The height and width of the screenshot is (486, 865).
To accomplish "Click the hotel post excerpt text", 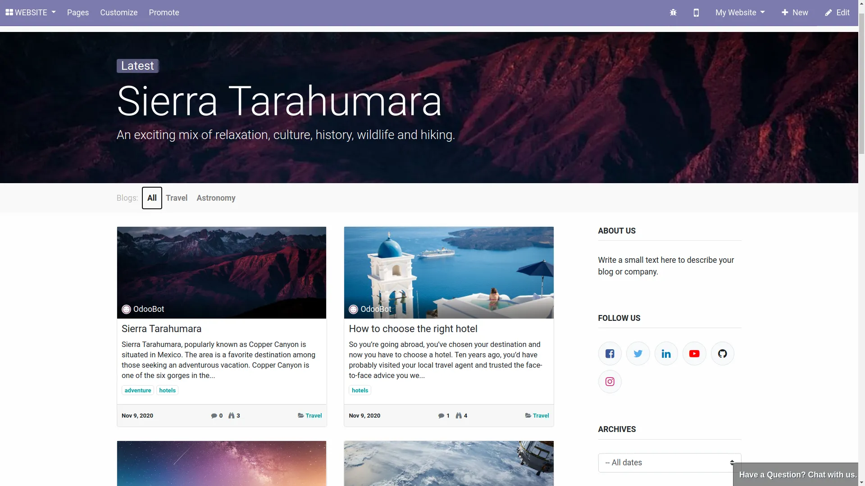I will click(446, 360).
